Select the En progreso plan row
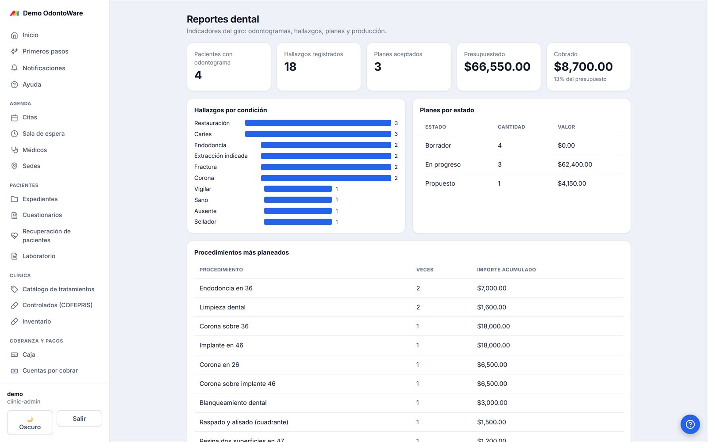The width and height of the screenshot is (708, 442). [521, 164]
